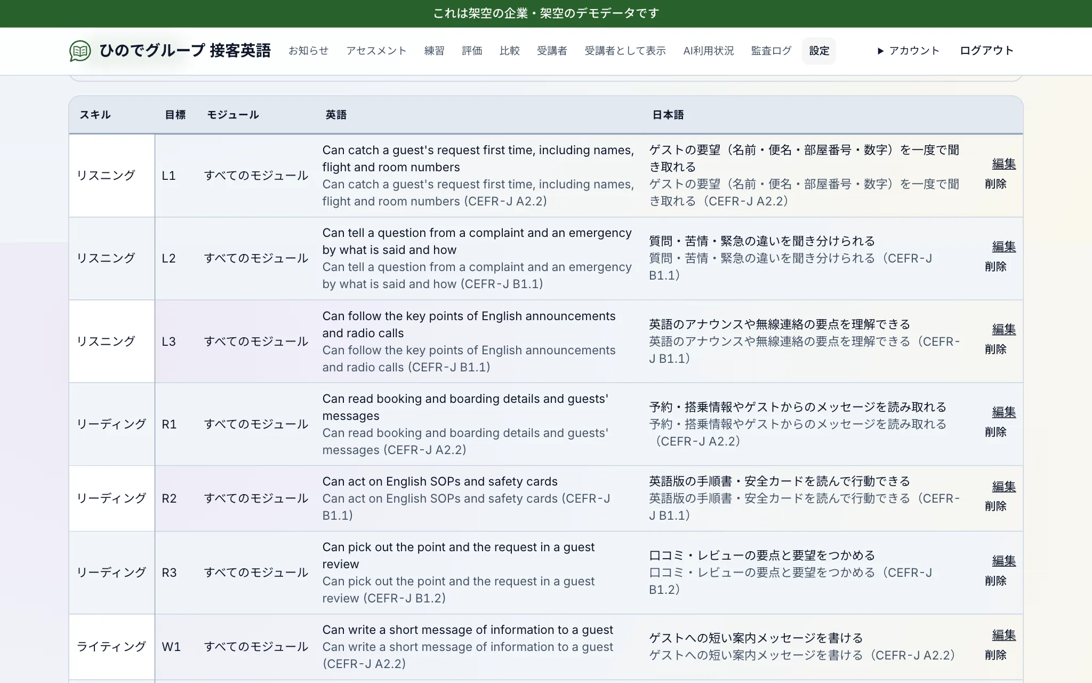Navigate to 受講者 in the top bar
Screen dimensions: 1092x683
coord(552,51)
